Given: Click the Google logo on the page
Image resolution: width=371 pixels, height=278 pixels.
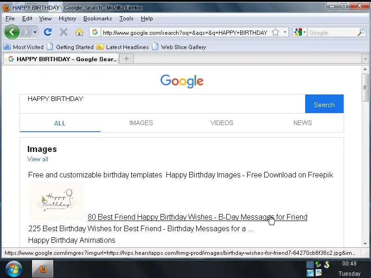Looking at the screenshot, I should (x=182, y=81).
